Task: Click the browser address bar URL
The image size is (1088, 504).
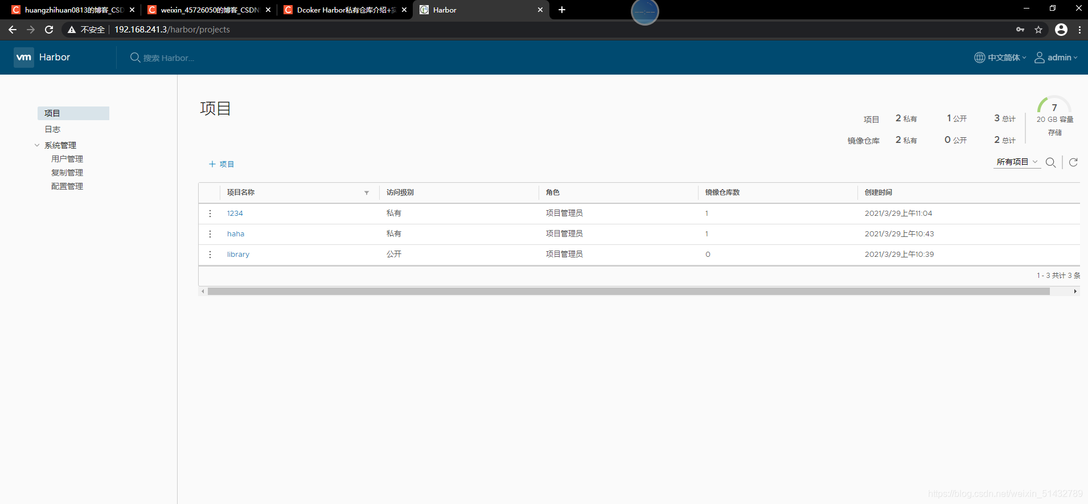Action: (x=172, y=30)
